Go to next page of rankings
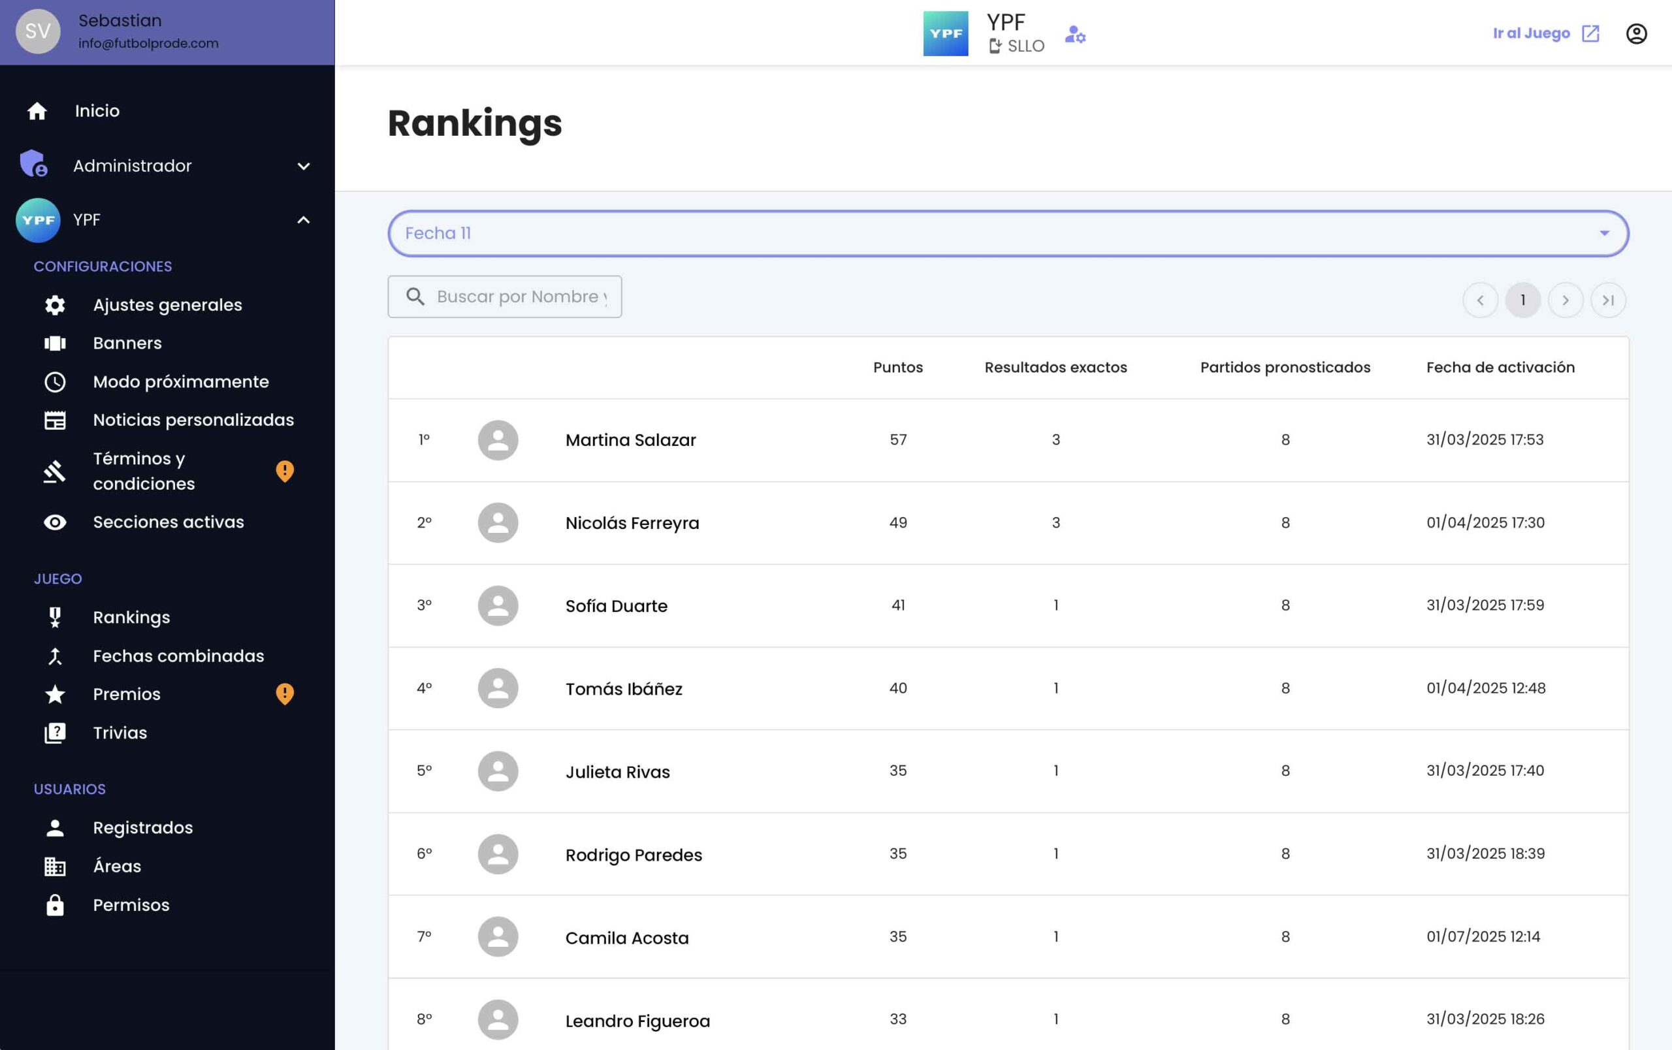This screenshot has height=1050, width=1672. click(x=1566, y=300)
